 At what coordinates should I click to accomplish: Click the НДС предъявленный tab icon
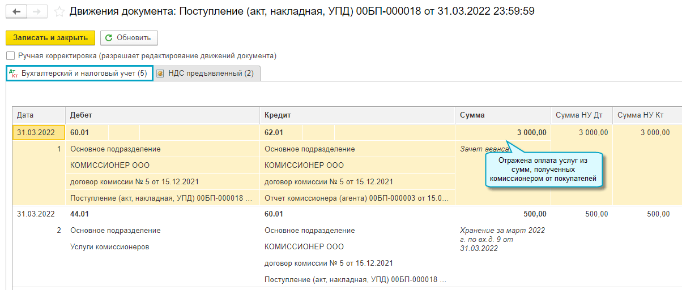tap(160, 73)
